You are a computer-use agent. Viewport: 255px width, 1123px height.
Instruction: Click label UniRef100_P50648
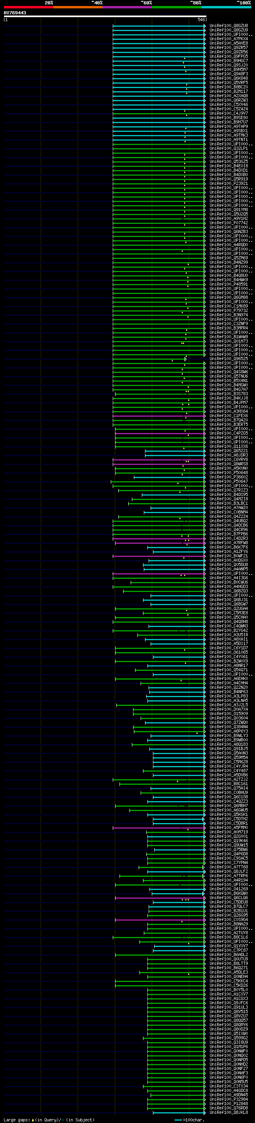(229, 472)
